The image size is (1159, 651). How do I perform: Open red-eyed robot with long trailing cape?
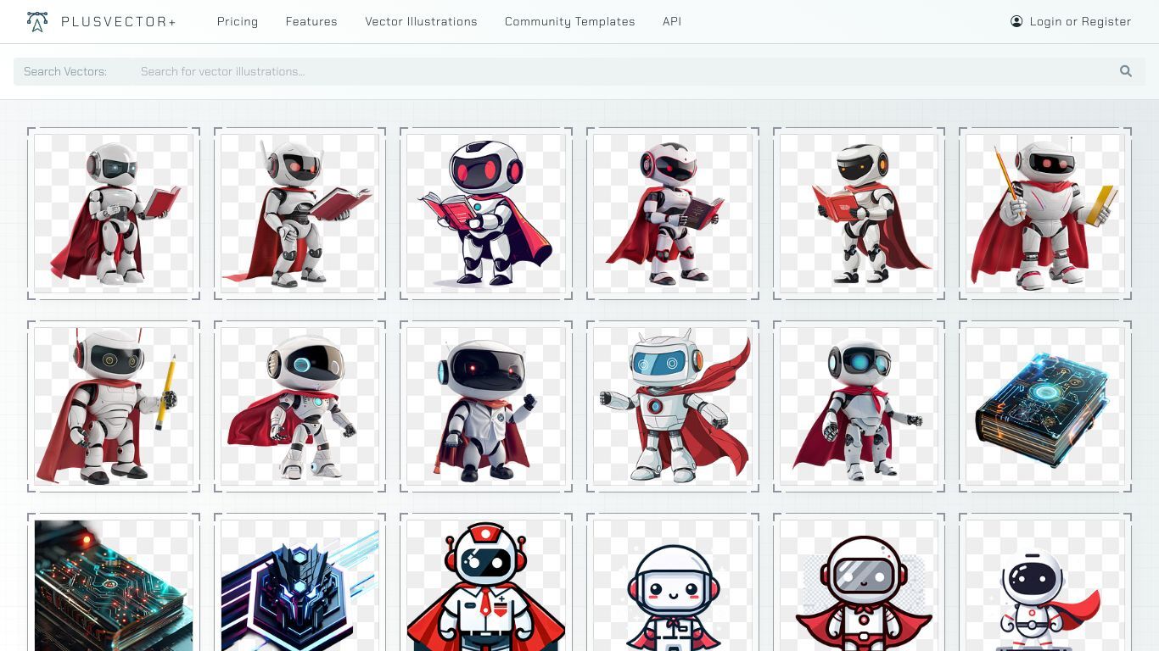point(300,214)
